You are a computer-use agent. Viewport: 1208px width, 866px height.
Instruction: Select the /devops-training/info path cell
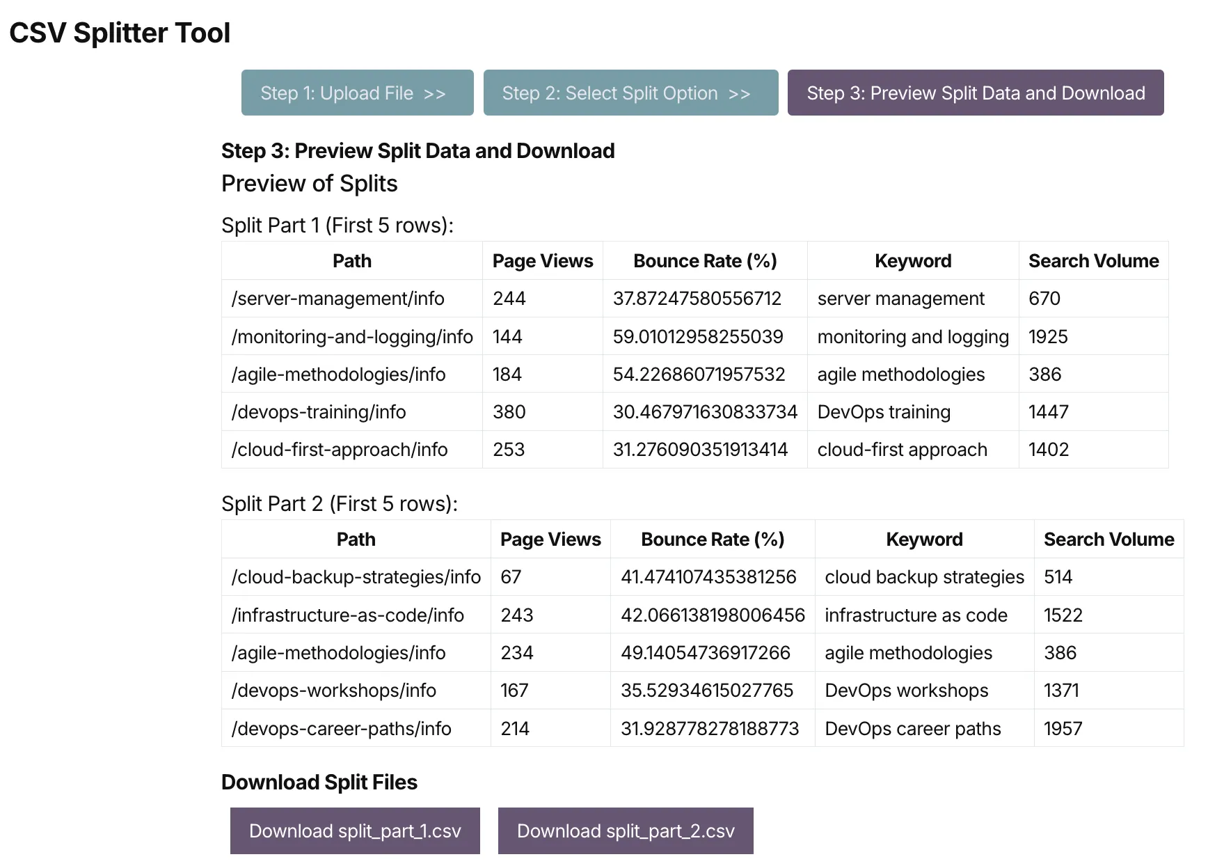click(352, 412)
